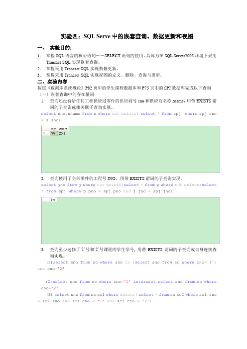Click the jno column header in the second grid
The height and width of the screenshot is (349, 247).
coord(53,200)
